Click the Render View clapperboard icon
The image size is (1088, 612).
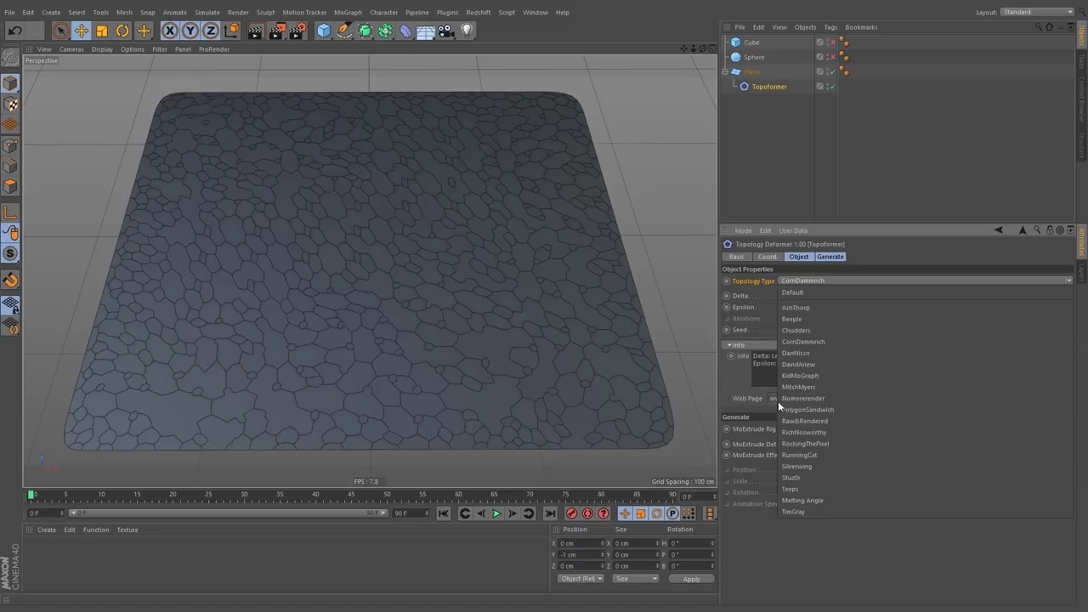tap(255, 31)
